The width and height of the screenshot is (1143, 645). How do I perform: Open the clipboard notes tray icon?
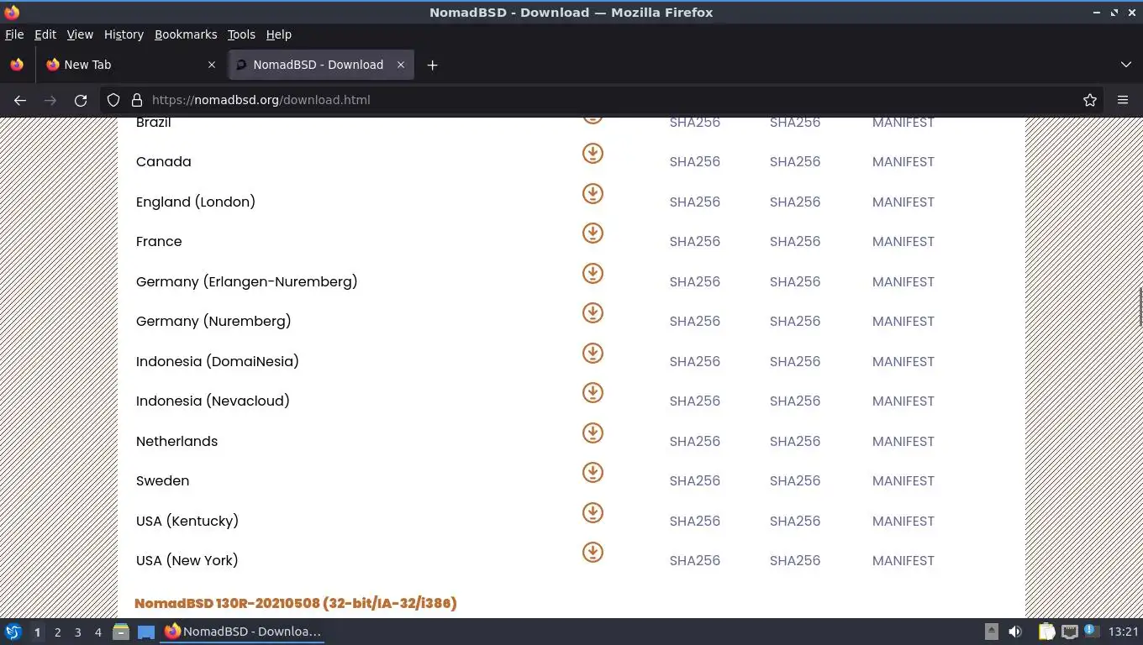pyautogui.click(x=1046, y=632)
